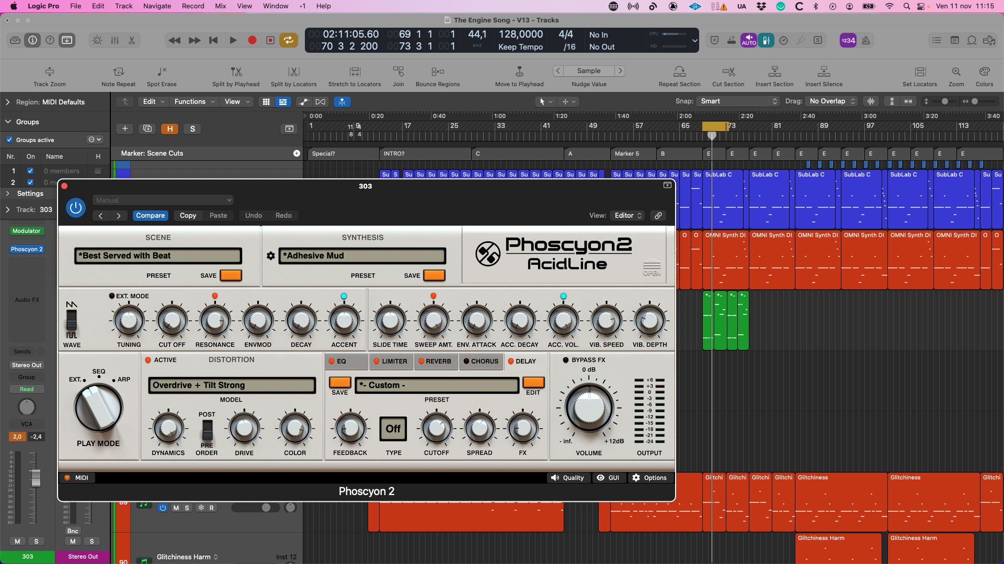Click the 303 channel volume fader
The width and height of the screenshot is (1004, 564).
pyautogui.click(x=36, y=478)
